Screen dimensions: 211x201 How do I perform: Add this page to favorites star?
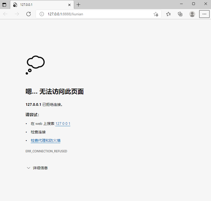pyautogui.click(x=156, y=14)
